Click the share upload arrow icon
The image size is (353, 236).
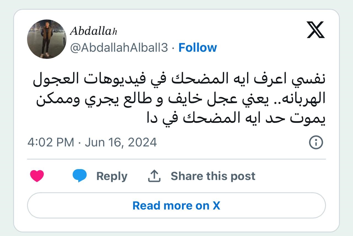coord(154,176)
